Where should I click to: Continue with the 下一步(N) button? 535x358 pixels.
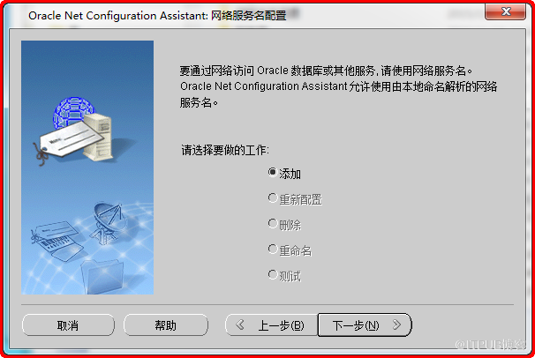365,325
